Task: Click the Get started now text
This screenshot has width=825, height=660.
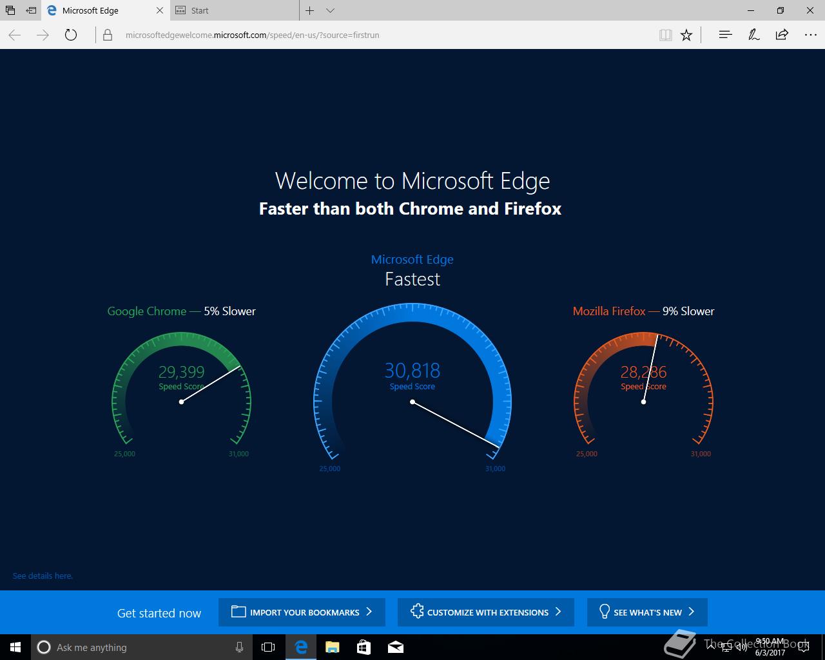Action: [159, 613]
